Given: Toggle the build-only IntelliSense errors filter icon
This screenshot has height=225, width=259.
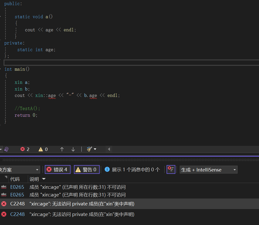Looking at the screenshot, I should pos(171,169).
